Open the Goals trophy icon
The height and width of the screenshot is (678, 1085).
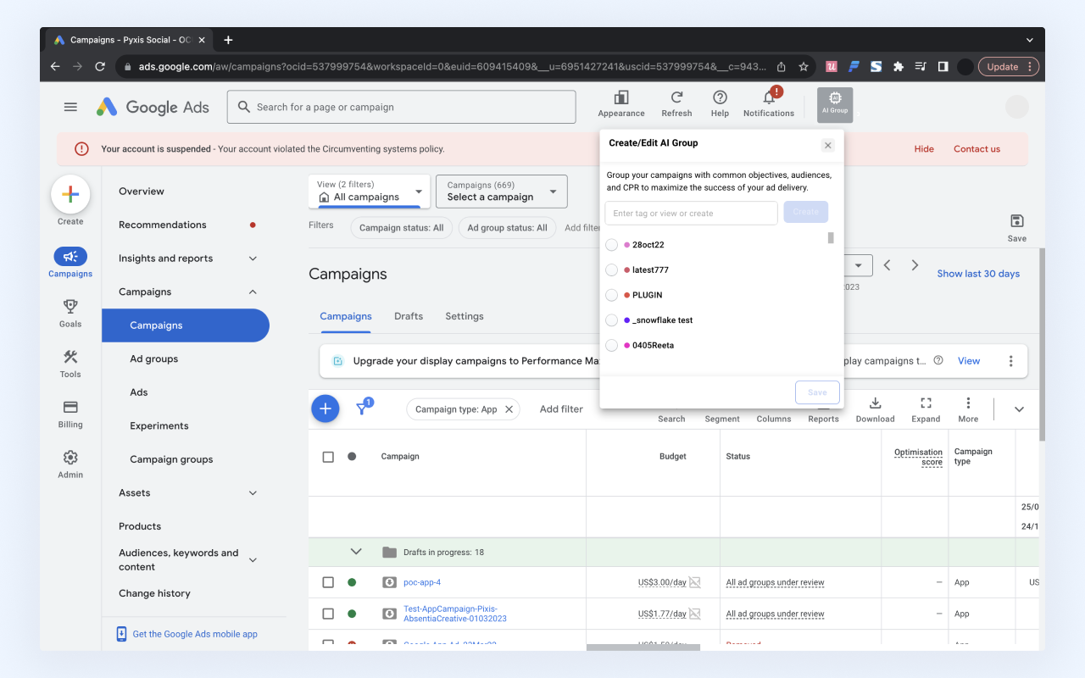[x=70, y=306]
